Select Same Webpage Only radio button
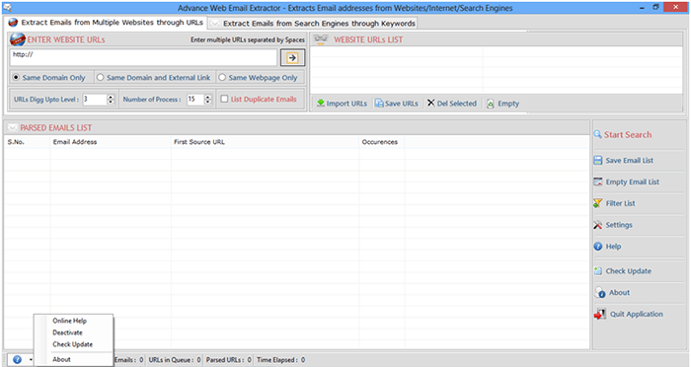The width and height of the screenshot is (691, 367). [222, 77]
